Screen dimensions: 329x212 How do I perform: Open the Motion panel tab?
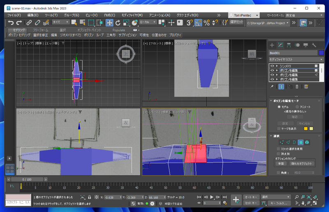(297, 45)
